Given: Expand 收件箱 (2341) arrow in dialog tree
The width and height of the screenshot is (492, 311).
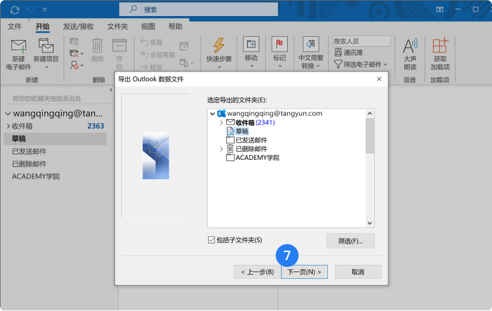Looking at the screenshot, I should (221, 122).
